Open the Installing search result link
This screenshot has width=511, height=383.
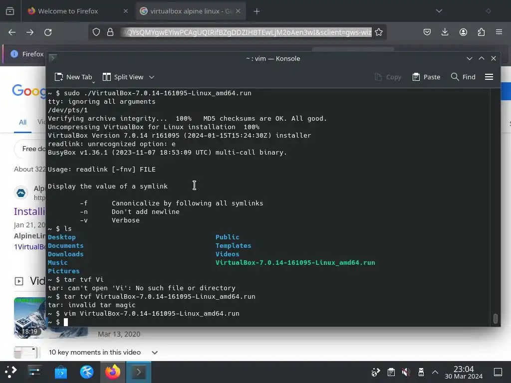[x=29, y=211]
